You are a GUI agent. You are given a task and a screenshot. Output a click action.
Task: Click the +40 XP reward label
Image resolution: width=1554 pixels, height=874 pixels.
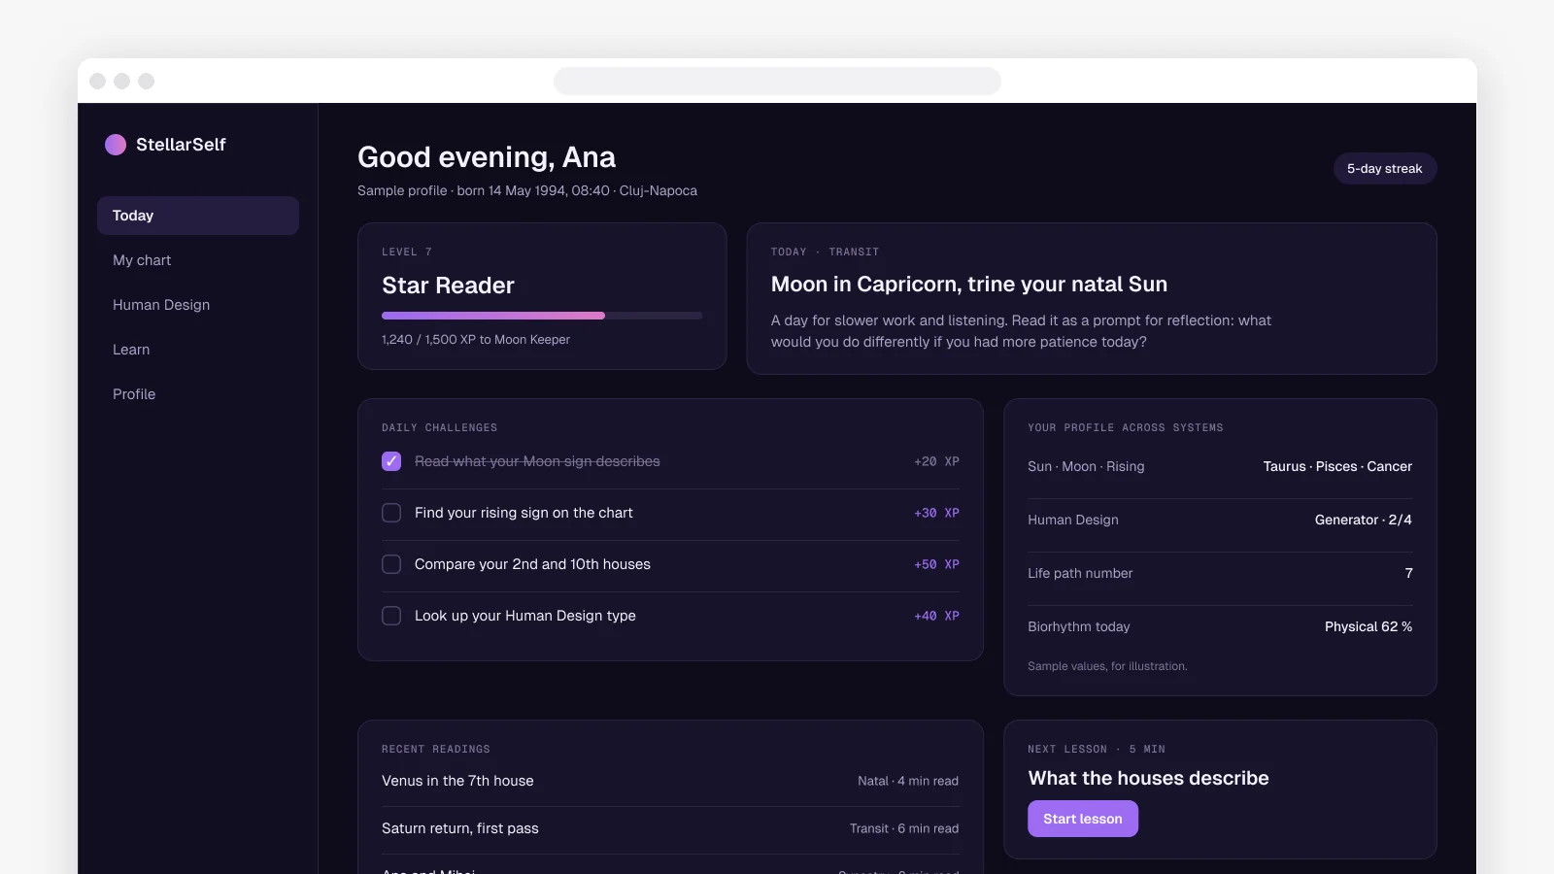pyautogui.click(x=936, y=616)
